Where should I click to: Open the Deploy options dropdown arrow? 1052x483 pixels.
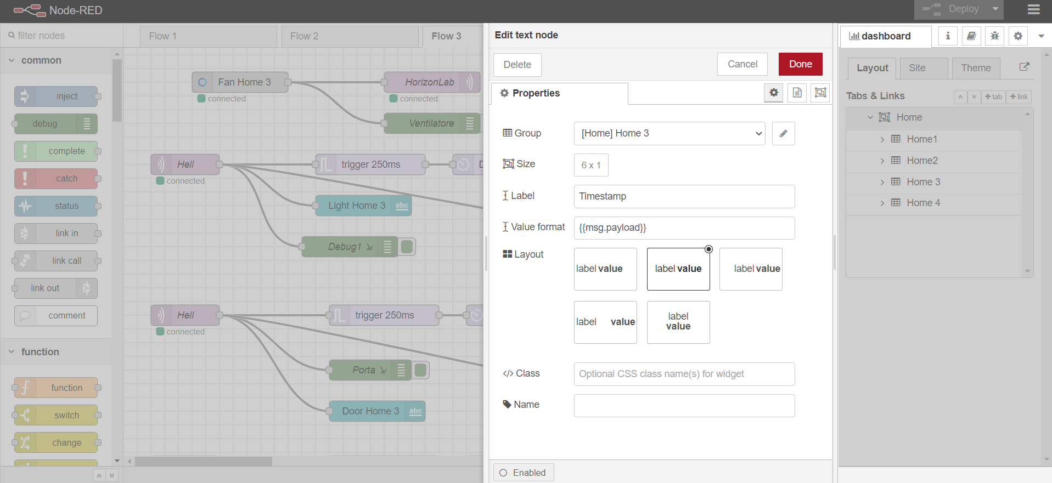995,9
